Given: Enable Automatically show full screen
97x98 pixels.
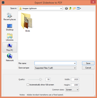Looking at the screenshot, I should 28,85.
